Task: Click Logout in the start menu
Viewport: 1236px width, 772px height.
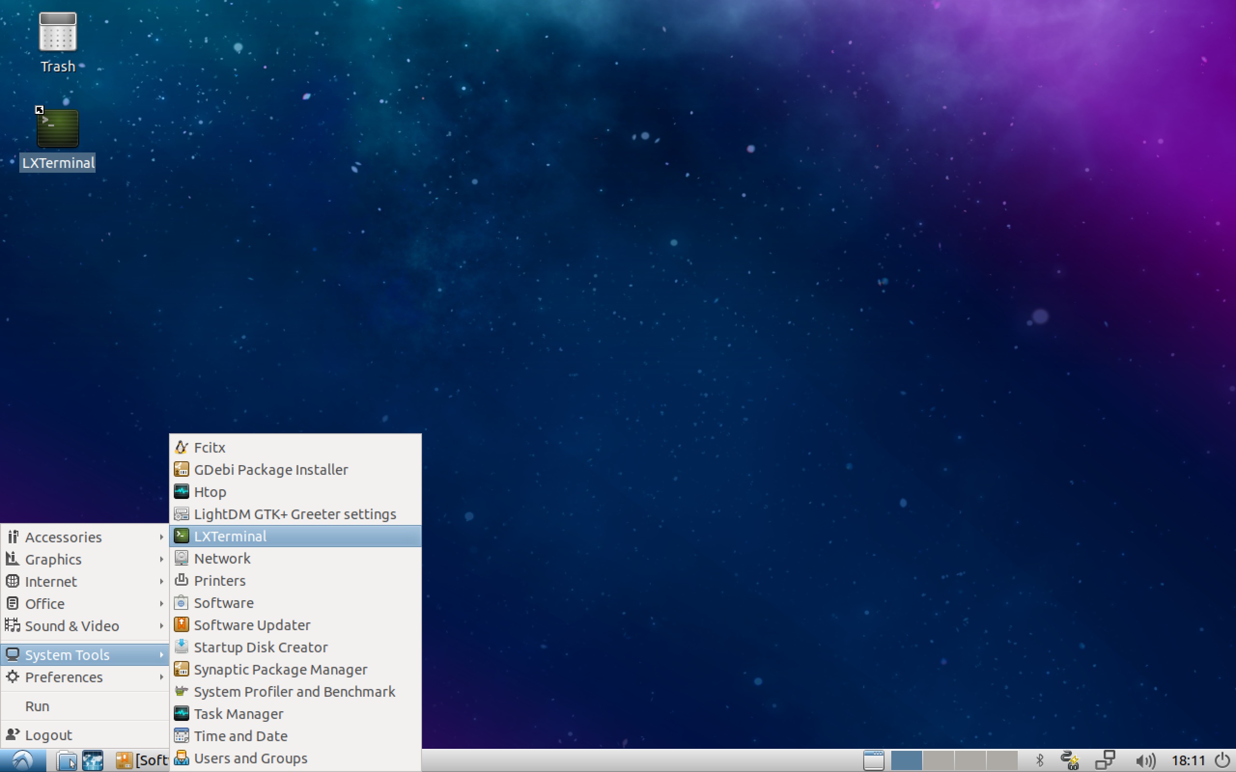Action: pyautogui.click(x=48, y=735)
